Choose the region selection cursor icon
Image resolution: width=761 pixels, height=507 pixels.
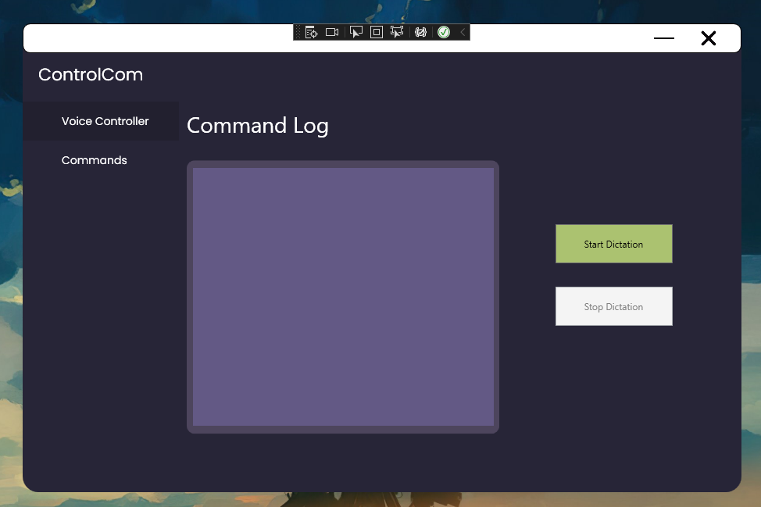tap(355, 32)
